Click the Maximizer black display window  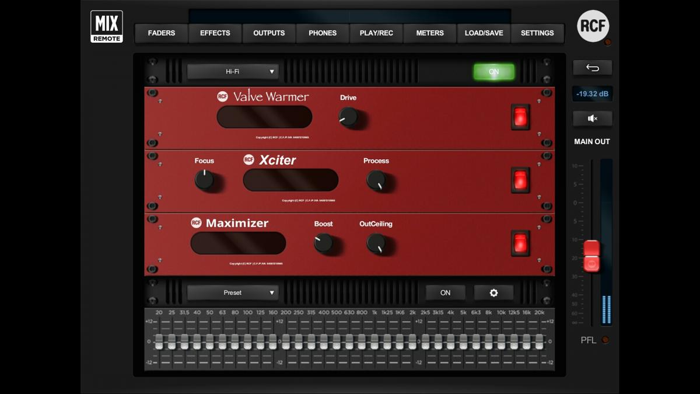[x=238, y=243]
